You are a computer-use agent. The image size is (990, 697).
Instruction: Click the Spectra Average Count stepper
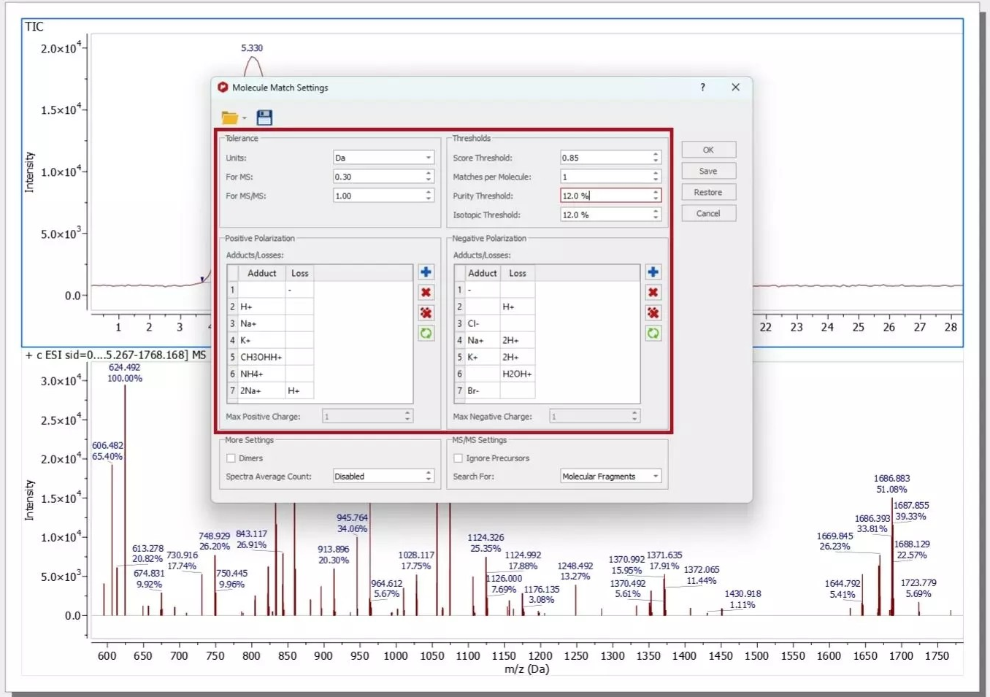coord(429,477)
